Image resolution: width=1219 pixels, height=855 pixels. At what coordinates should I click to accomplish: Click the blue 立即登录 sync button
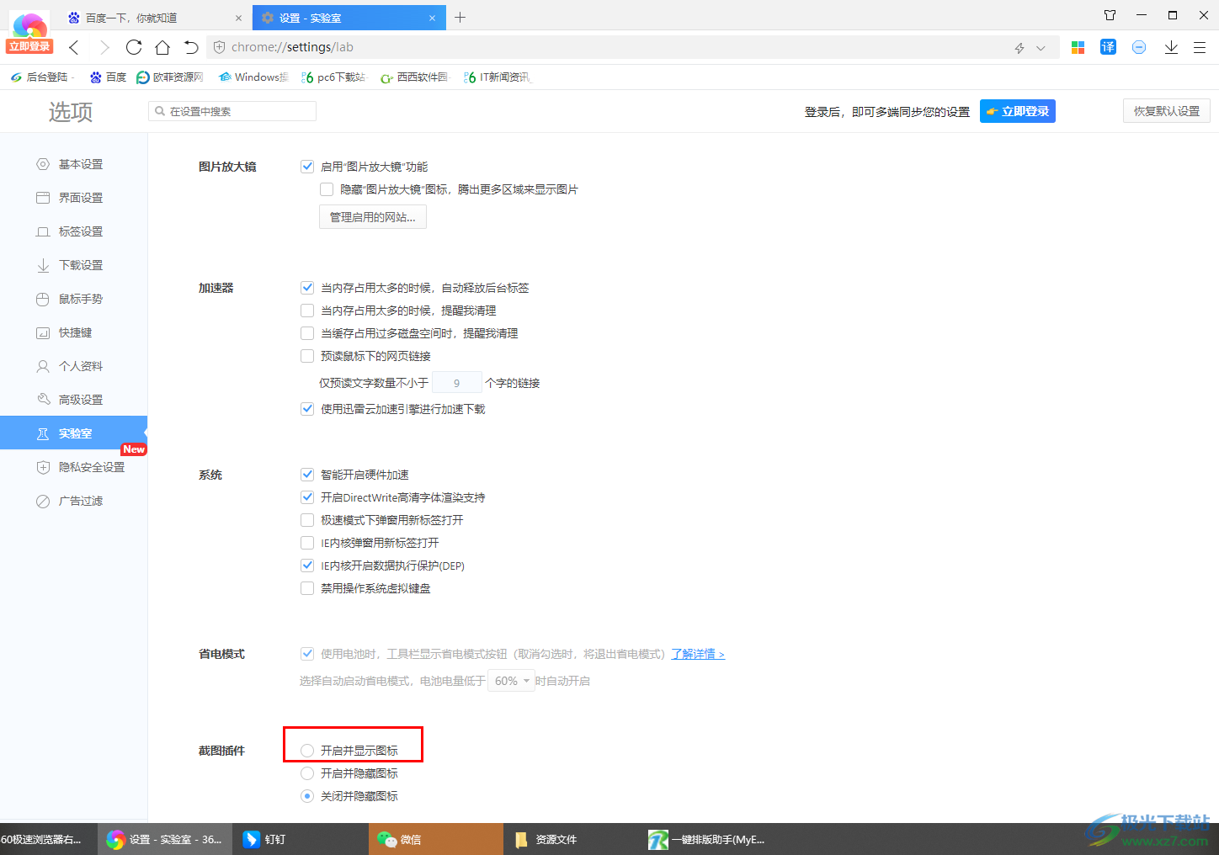(1017, 111)
